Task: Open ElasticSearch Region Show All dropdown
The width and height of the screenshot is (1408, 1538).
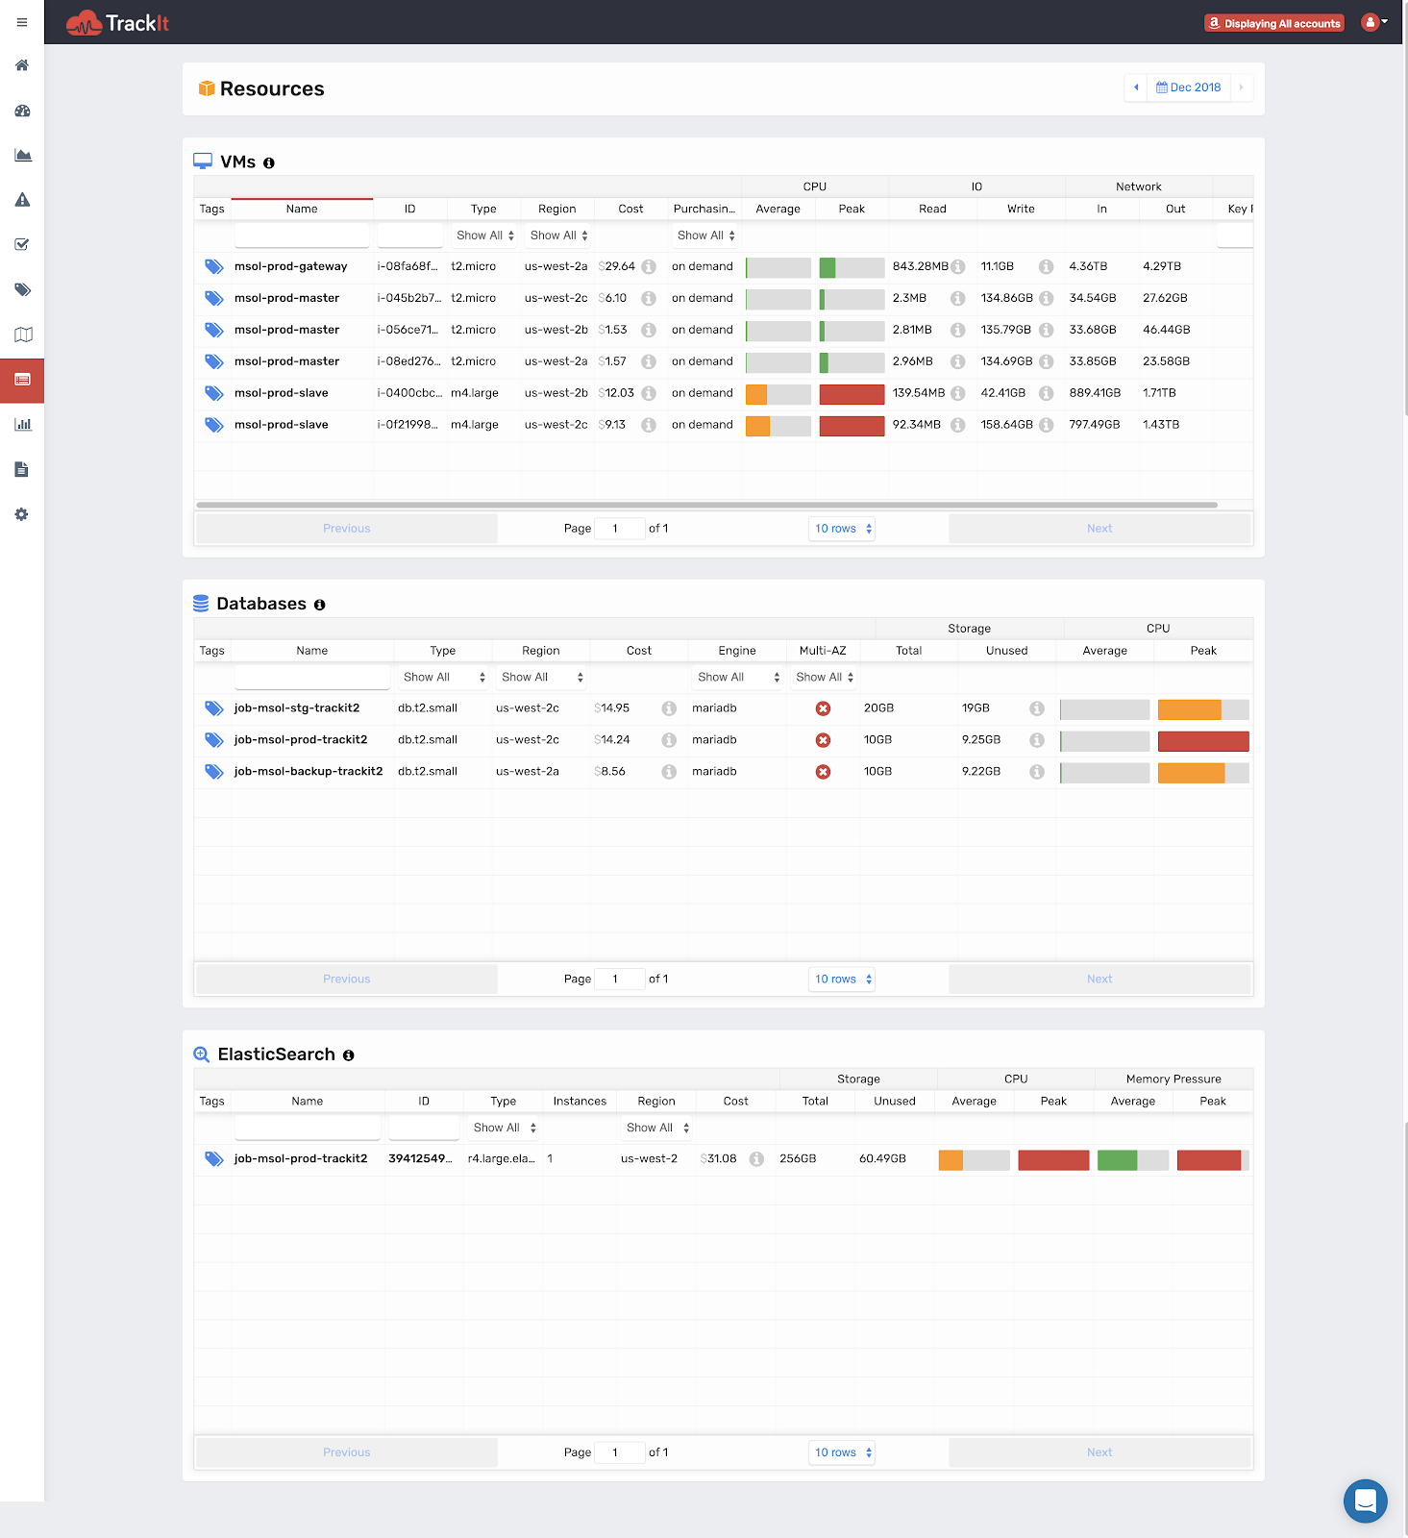Action: pos(657,1128)
